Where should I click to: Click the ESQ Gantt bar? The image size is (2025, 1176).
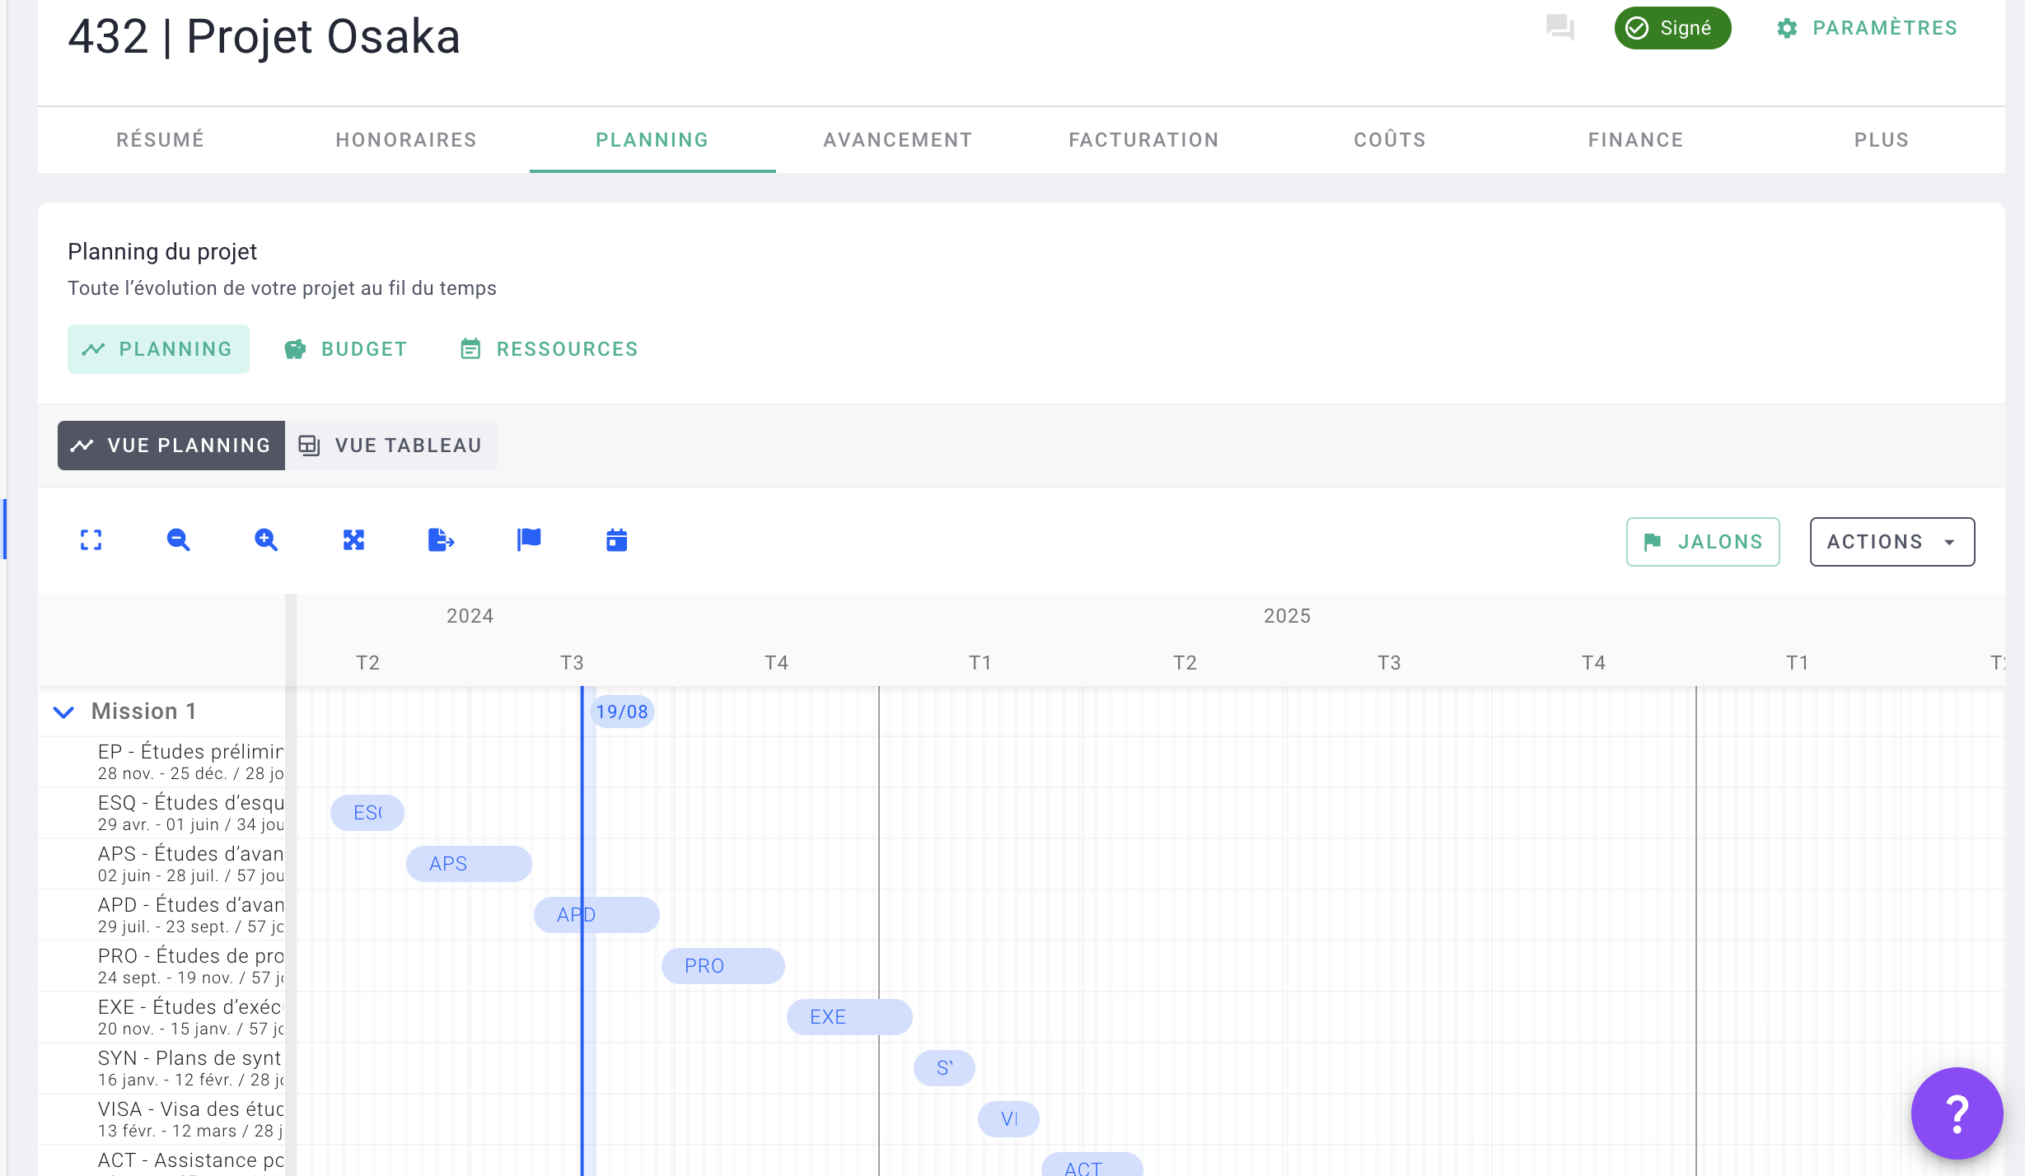click(367, 813)
